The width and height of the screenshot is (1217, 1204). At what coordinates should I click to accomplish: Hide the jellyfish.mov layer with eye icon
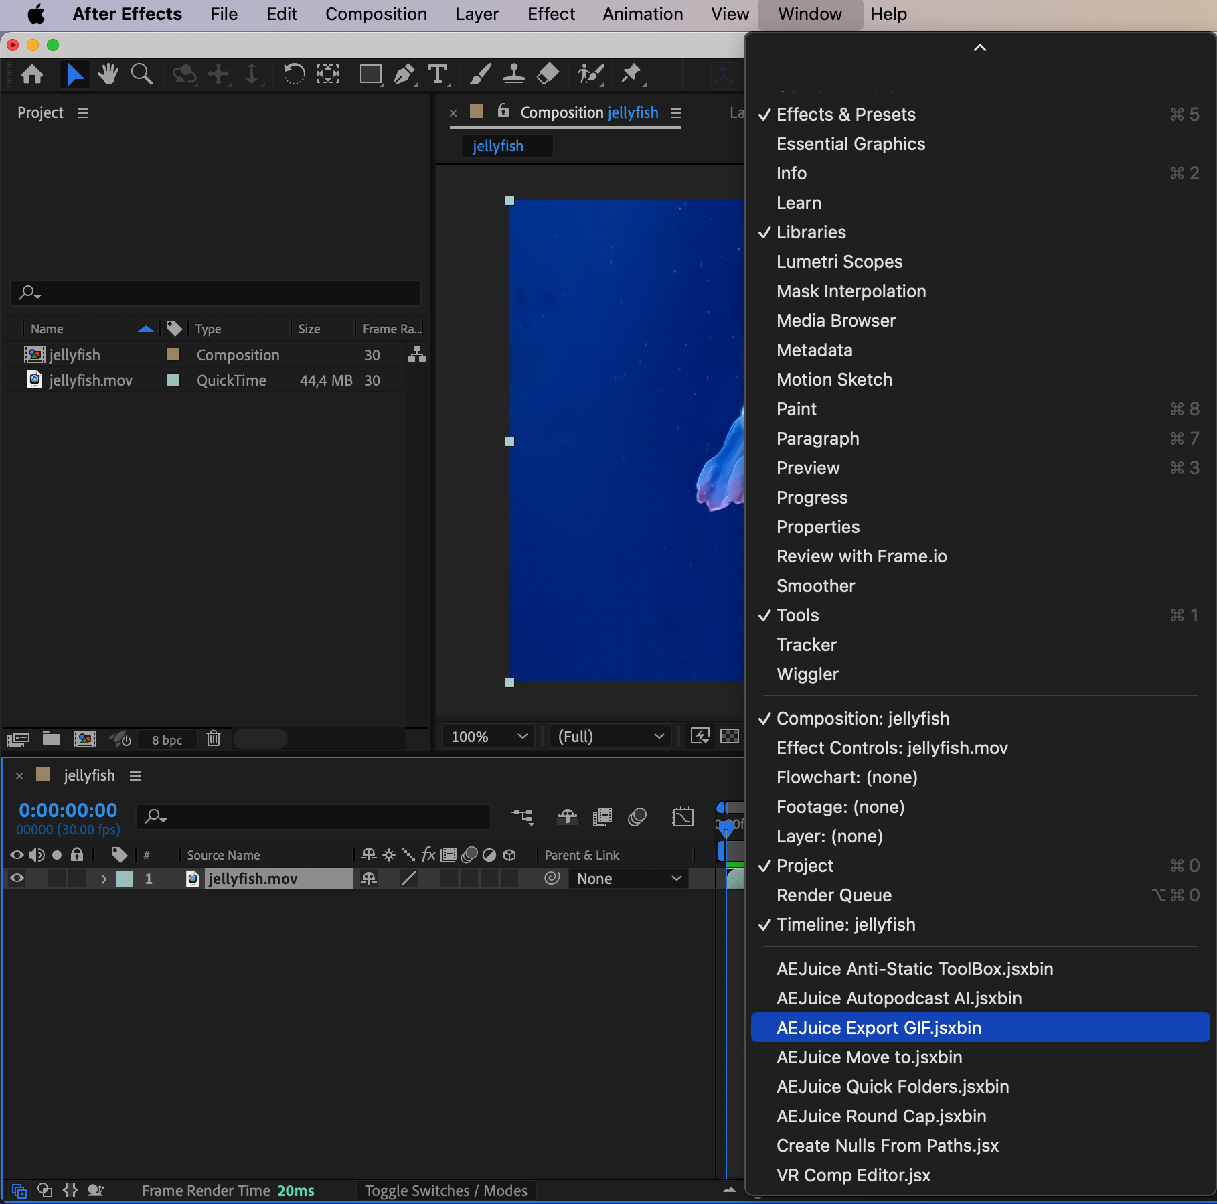17,879
